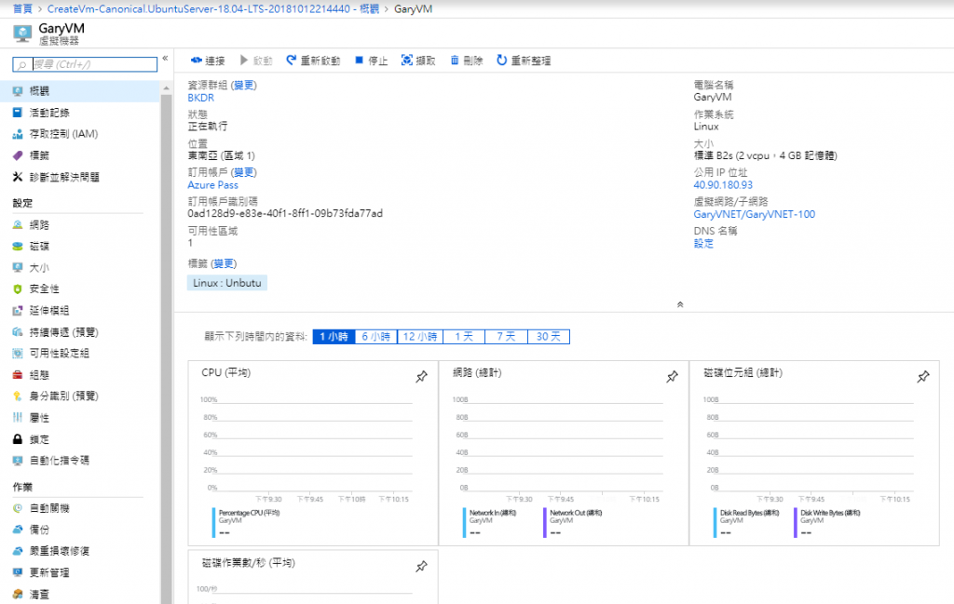The height and width of the screenshot is (604, 954).
Task: Pin the 網路 (總計) chart
Action: coord(673,377)
